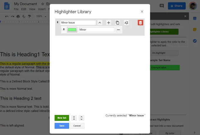Close the Highlighter Library dialog
Screen dimensions: 200x135
coord(142,11)
